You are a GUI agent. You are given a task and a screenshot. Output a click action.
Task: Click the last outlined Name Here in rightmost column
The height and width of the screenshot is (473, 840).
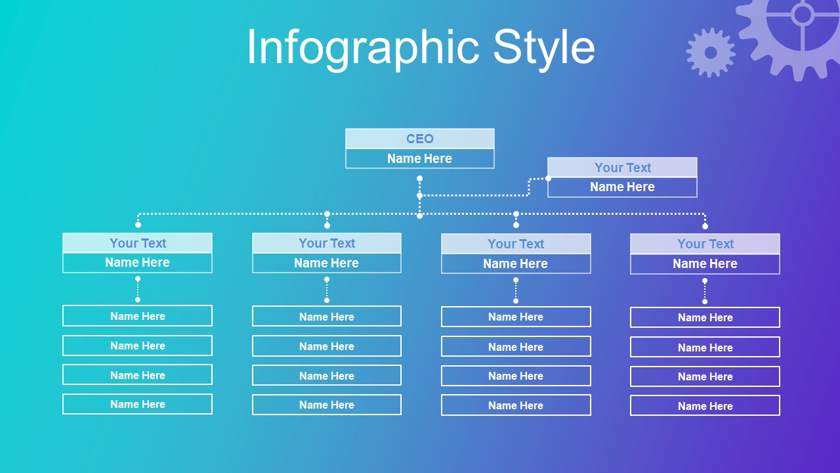pyautogui.click(x=705, y=406)
